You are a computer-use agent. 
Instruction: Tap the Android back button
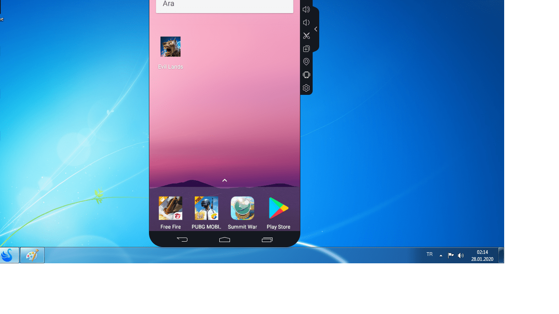click(182, 240)
